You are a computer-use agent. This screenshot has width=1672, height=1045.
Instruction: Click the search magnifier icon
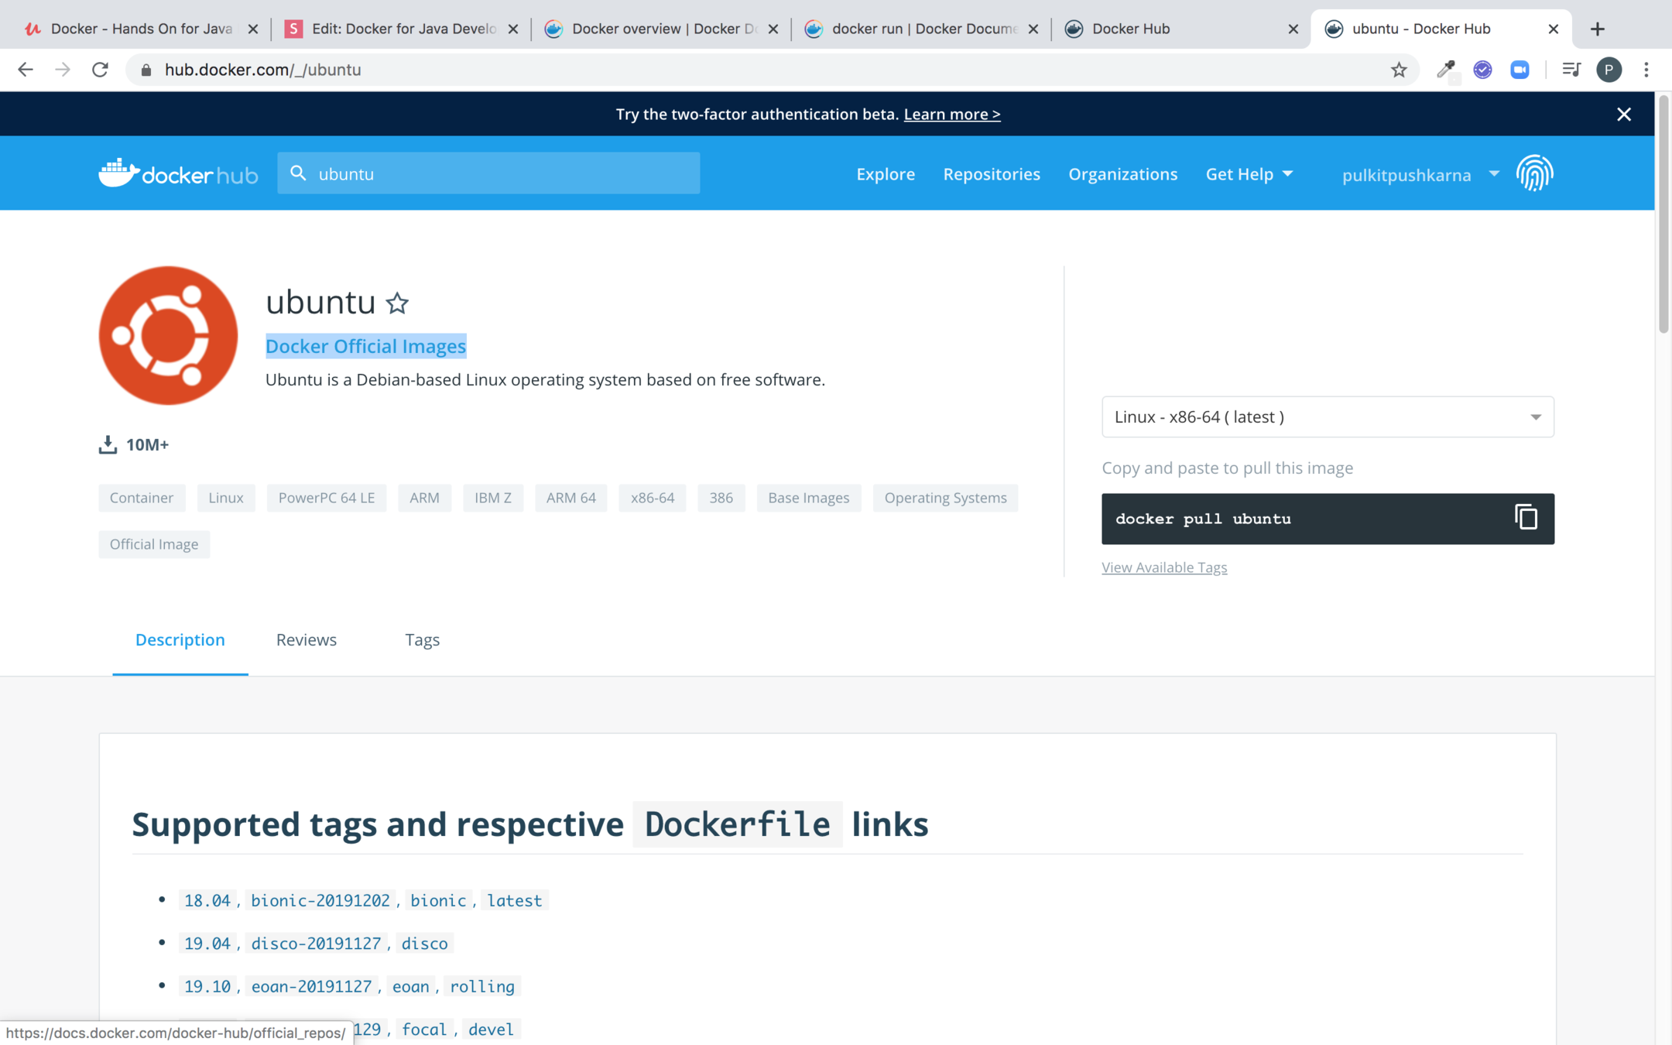coord(298,173)
